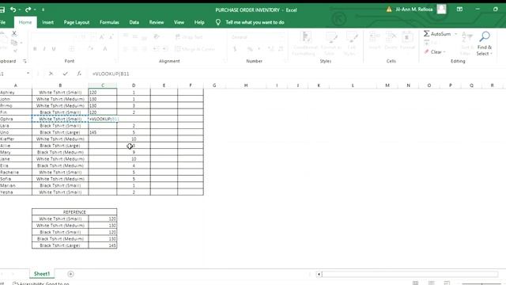
Task: Click Merge & Center button
Action: click(195, 49)
